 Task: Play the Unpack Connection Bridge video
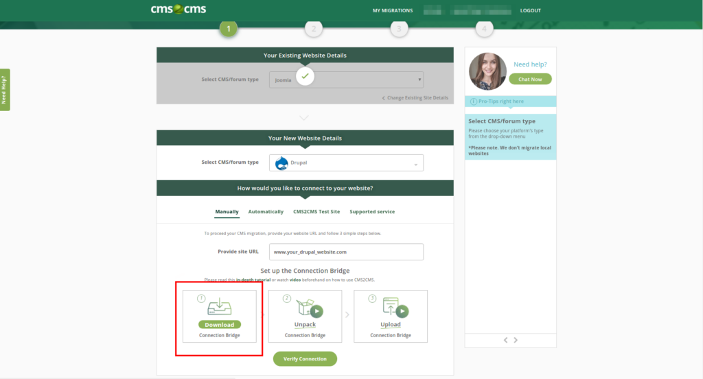pos(317,311)
